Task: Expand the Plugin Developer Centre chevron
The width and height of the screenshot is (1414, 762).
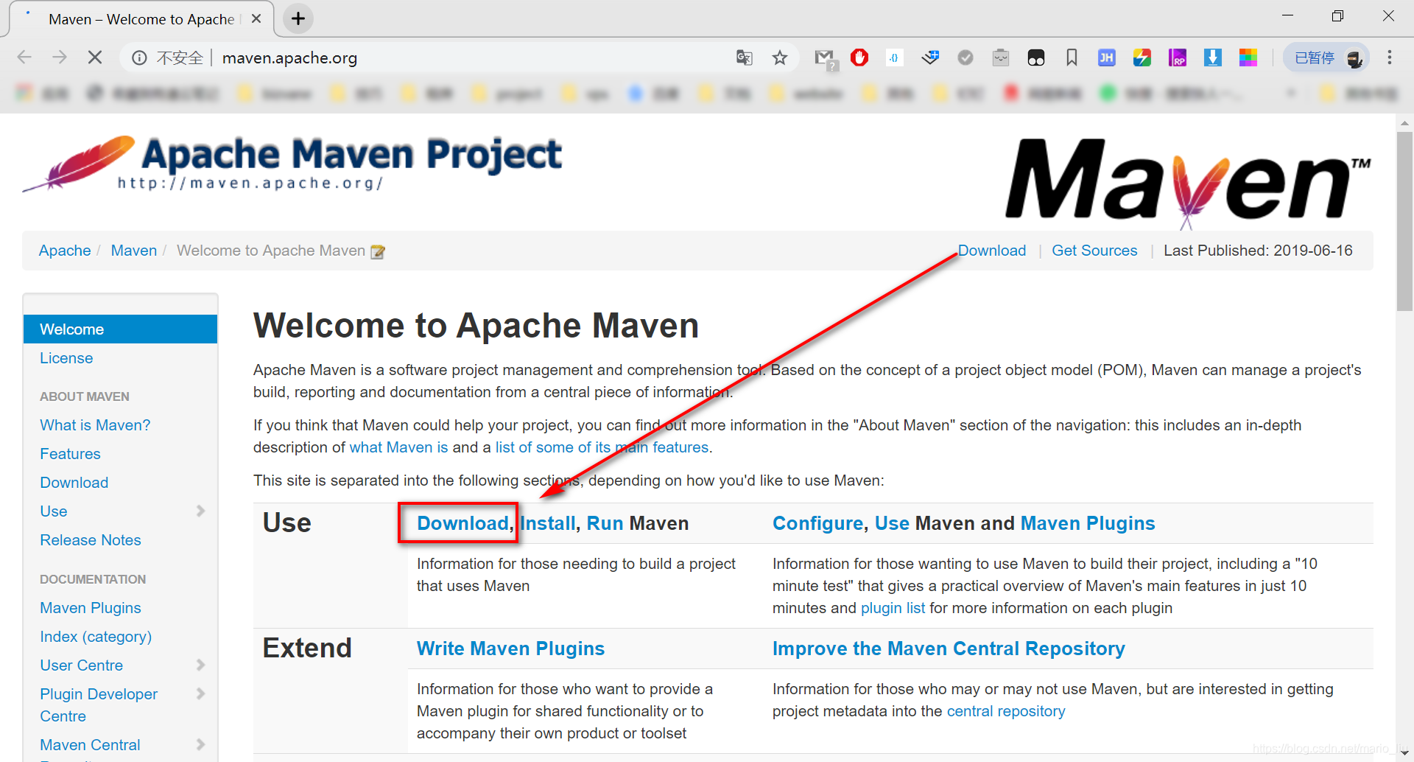Action: (x=200, y=693)
